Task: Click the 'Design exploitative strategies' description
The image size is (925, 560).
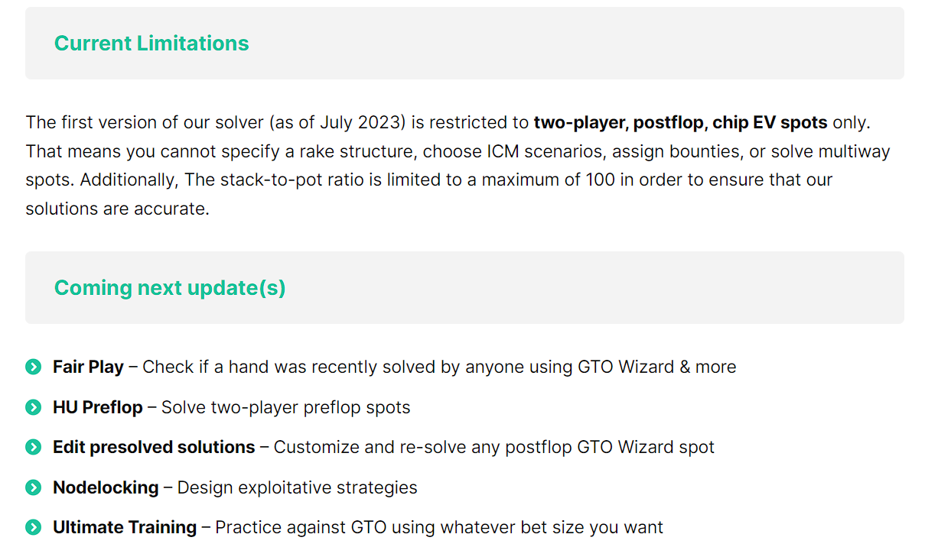Action: coord(298,487)
